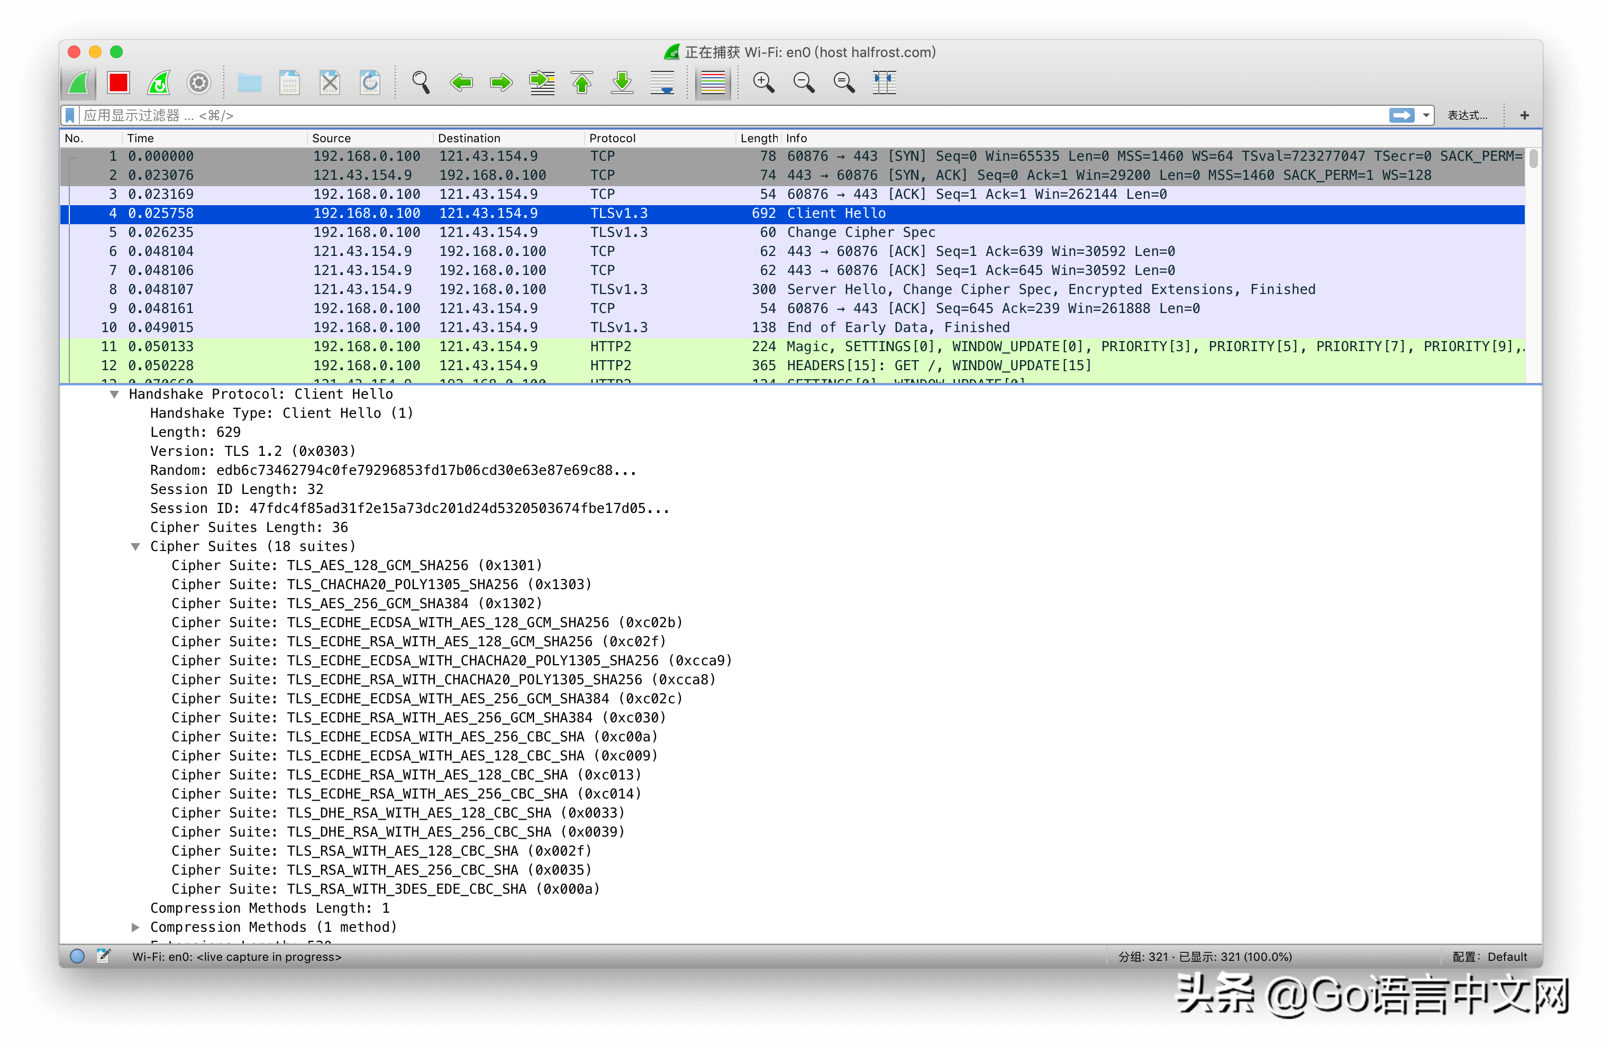1602x1046 pixels.
Task: Toggle packet colorize rules button
Action: click(712, 82)
